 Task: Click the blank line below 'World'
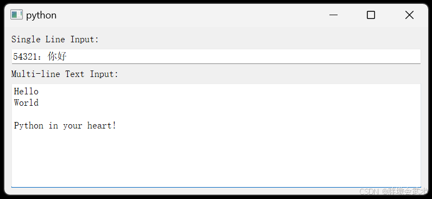(x=110, y=114)
